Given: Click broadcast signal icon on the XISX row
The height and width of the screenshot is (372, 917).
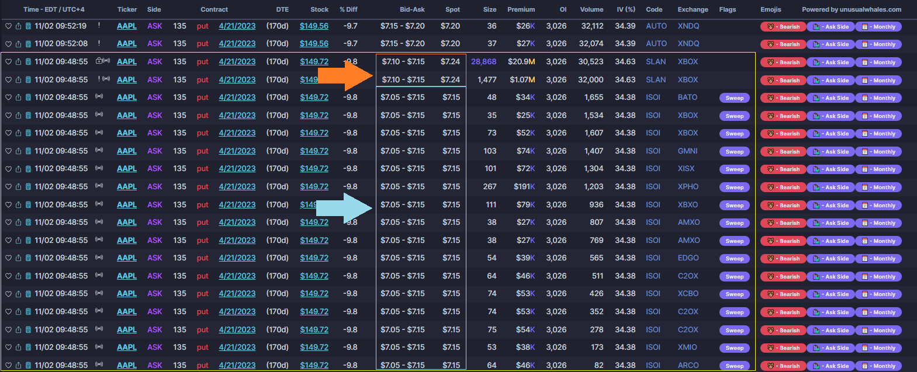Looking at the screenshot, I should (x=99, y=168).
